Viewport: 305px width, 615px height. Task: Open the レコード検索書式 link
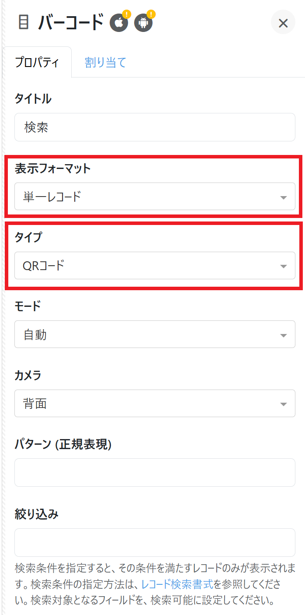177,583
